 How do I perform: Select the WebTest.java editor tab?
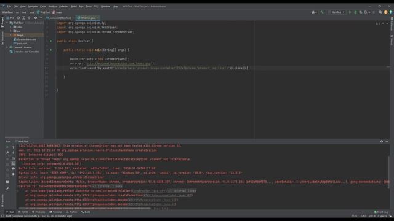point(87,18)
